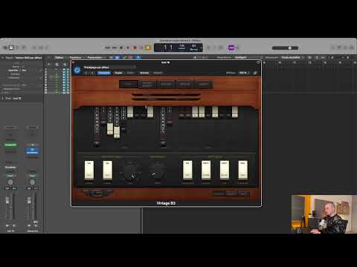Click the lowest white drawbar in left group
This screenshot has height=267, width=357.
(117, 133)
